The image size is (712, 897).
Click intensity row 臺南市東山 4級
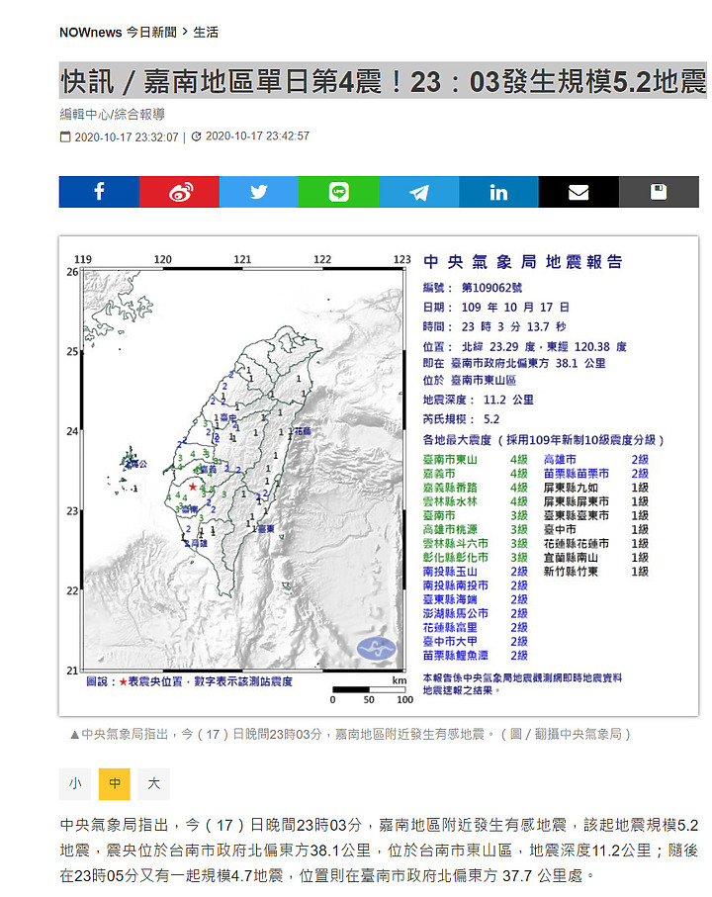pyautogui.click(x=476, y=460)
